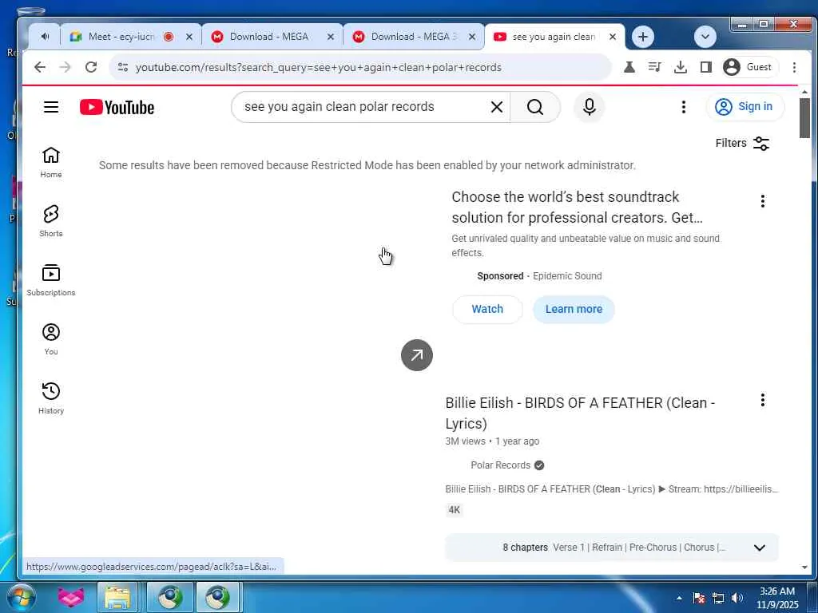This screenshot has height=613, width=818.
Task: Open more options for the sponsored ad
Action: 763,201
